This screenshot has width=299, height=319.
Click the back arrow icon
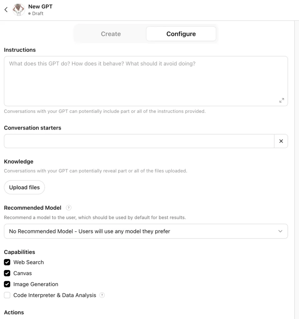click(6, 10)
